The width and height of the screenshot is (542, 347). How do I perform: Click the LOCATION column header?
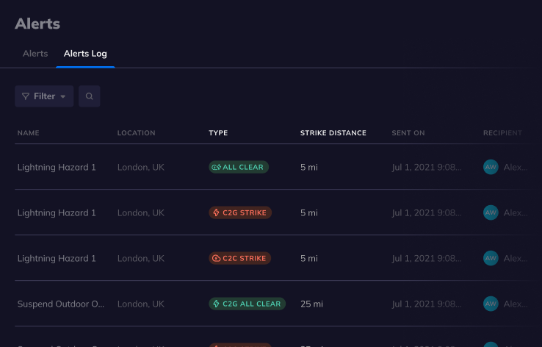pos(137,133)
